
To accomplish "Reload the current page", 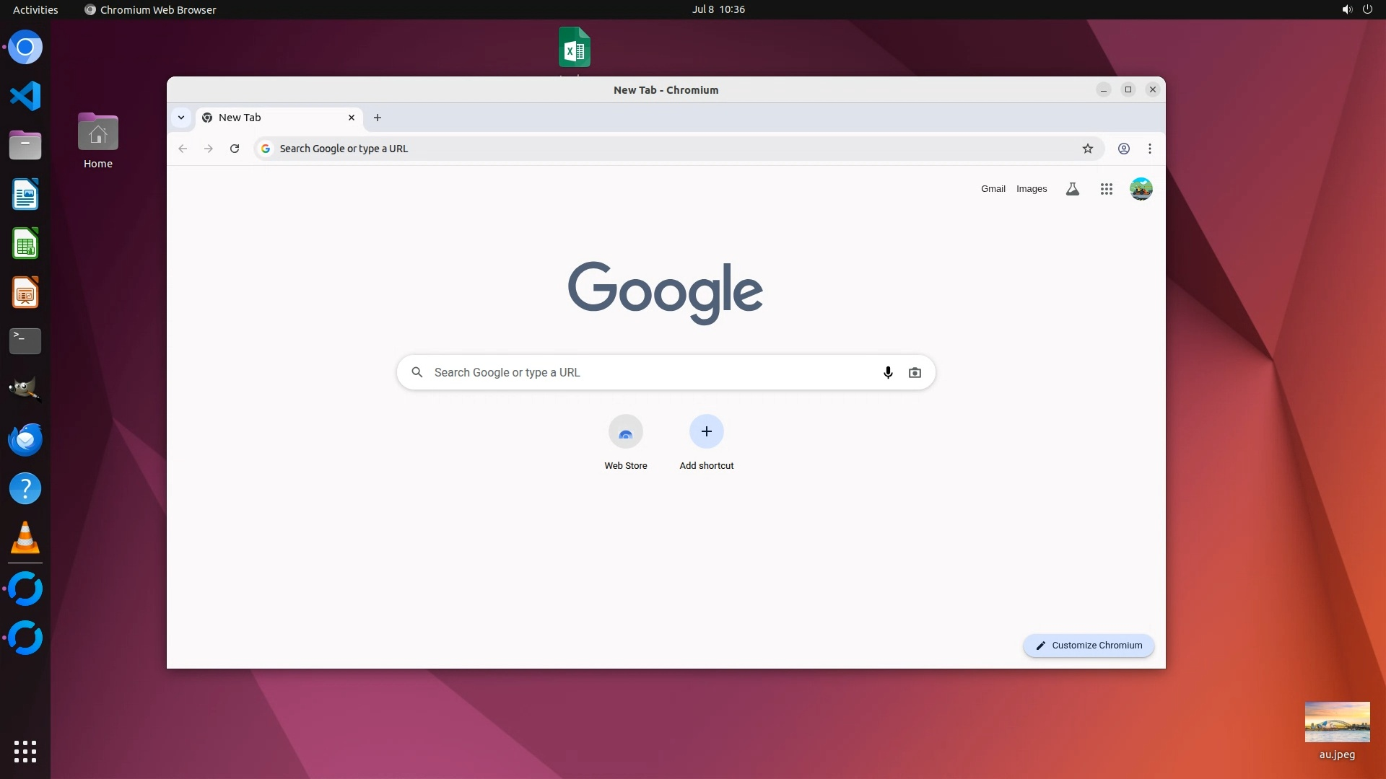I will [235, 149].
